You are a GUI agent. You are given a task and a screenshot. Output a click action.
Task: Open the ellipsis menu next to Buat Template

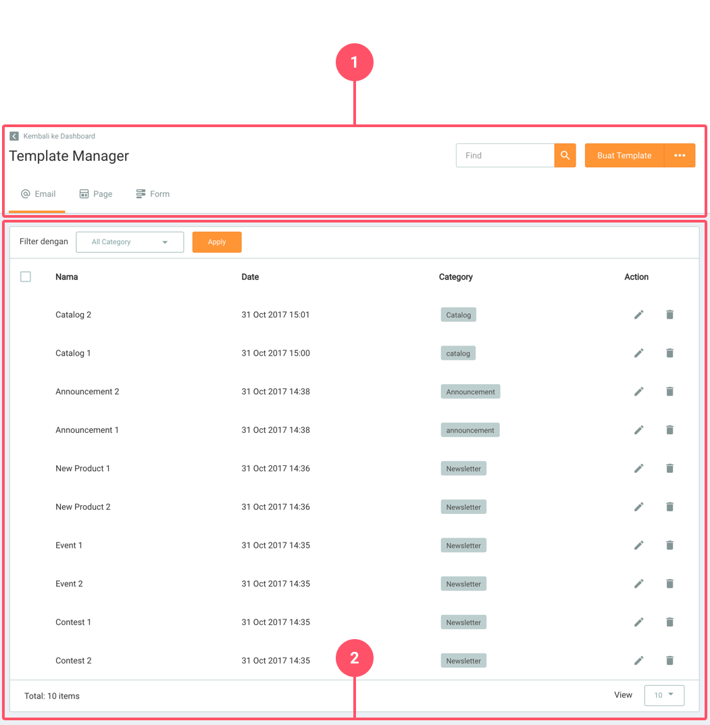680,155
